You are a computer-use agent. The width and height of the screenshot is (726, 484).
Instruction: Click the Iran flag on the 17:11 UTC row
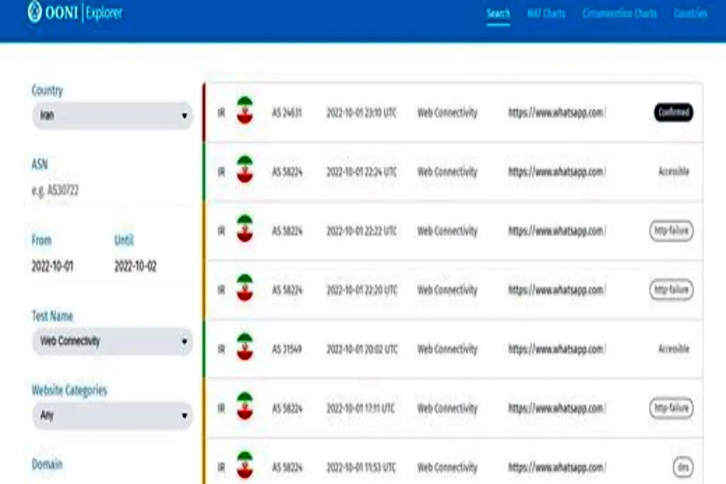coord(244,406)
